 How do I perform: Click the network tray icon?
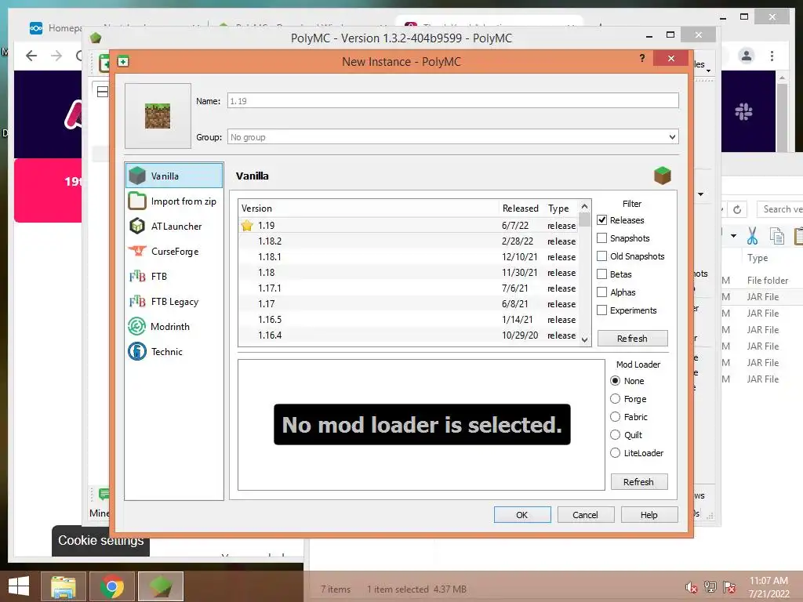tap(710, 587)
